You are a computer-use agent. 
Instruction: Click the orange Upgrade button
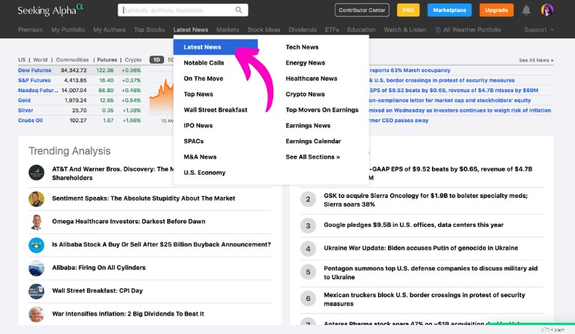496,10
